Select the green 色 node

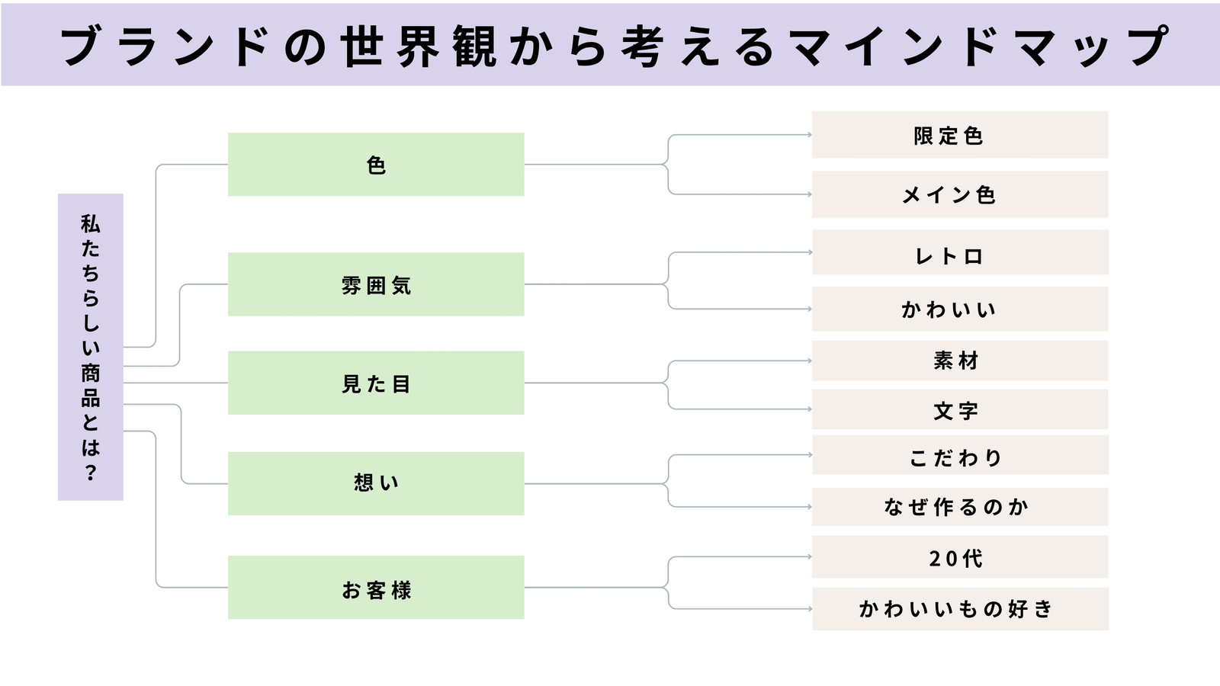click(376, 165)
